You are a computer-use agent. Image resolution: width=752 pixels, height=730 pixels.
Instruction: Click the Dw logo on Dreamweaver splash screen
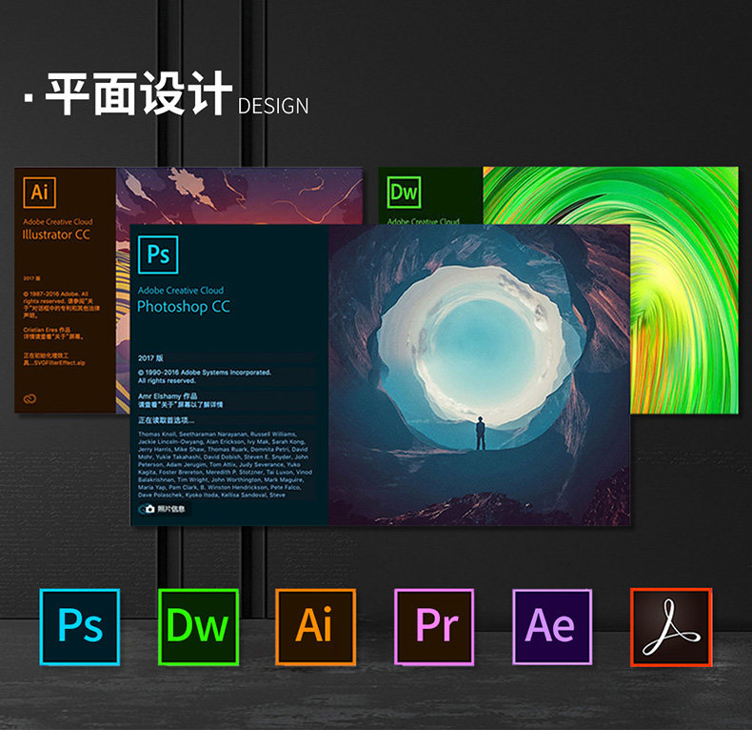click(x=404, y=193)
